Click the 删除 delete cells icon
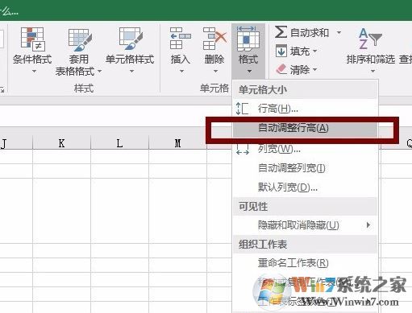Image resolution: width=412 pixels, height=313 pixels. (x=214, y=39)
